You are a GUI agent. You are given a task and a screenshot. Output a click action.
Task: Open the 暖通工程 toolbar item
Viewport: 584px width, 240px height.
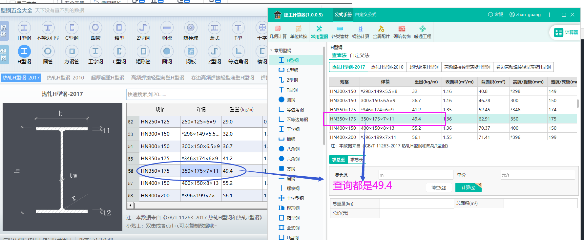[423, 32]
